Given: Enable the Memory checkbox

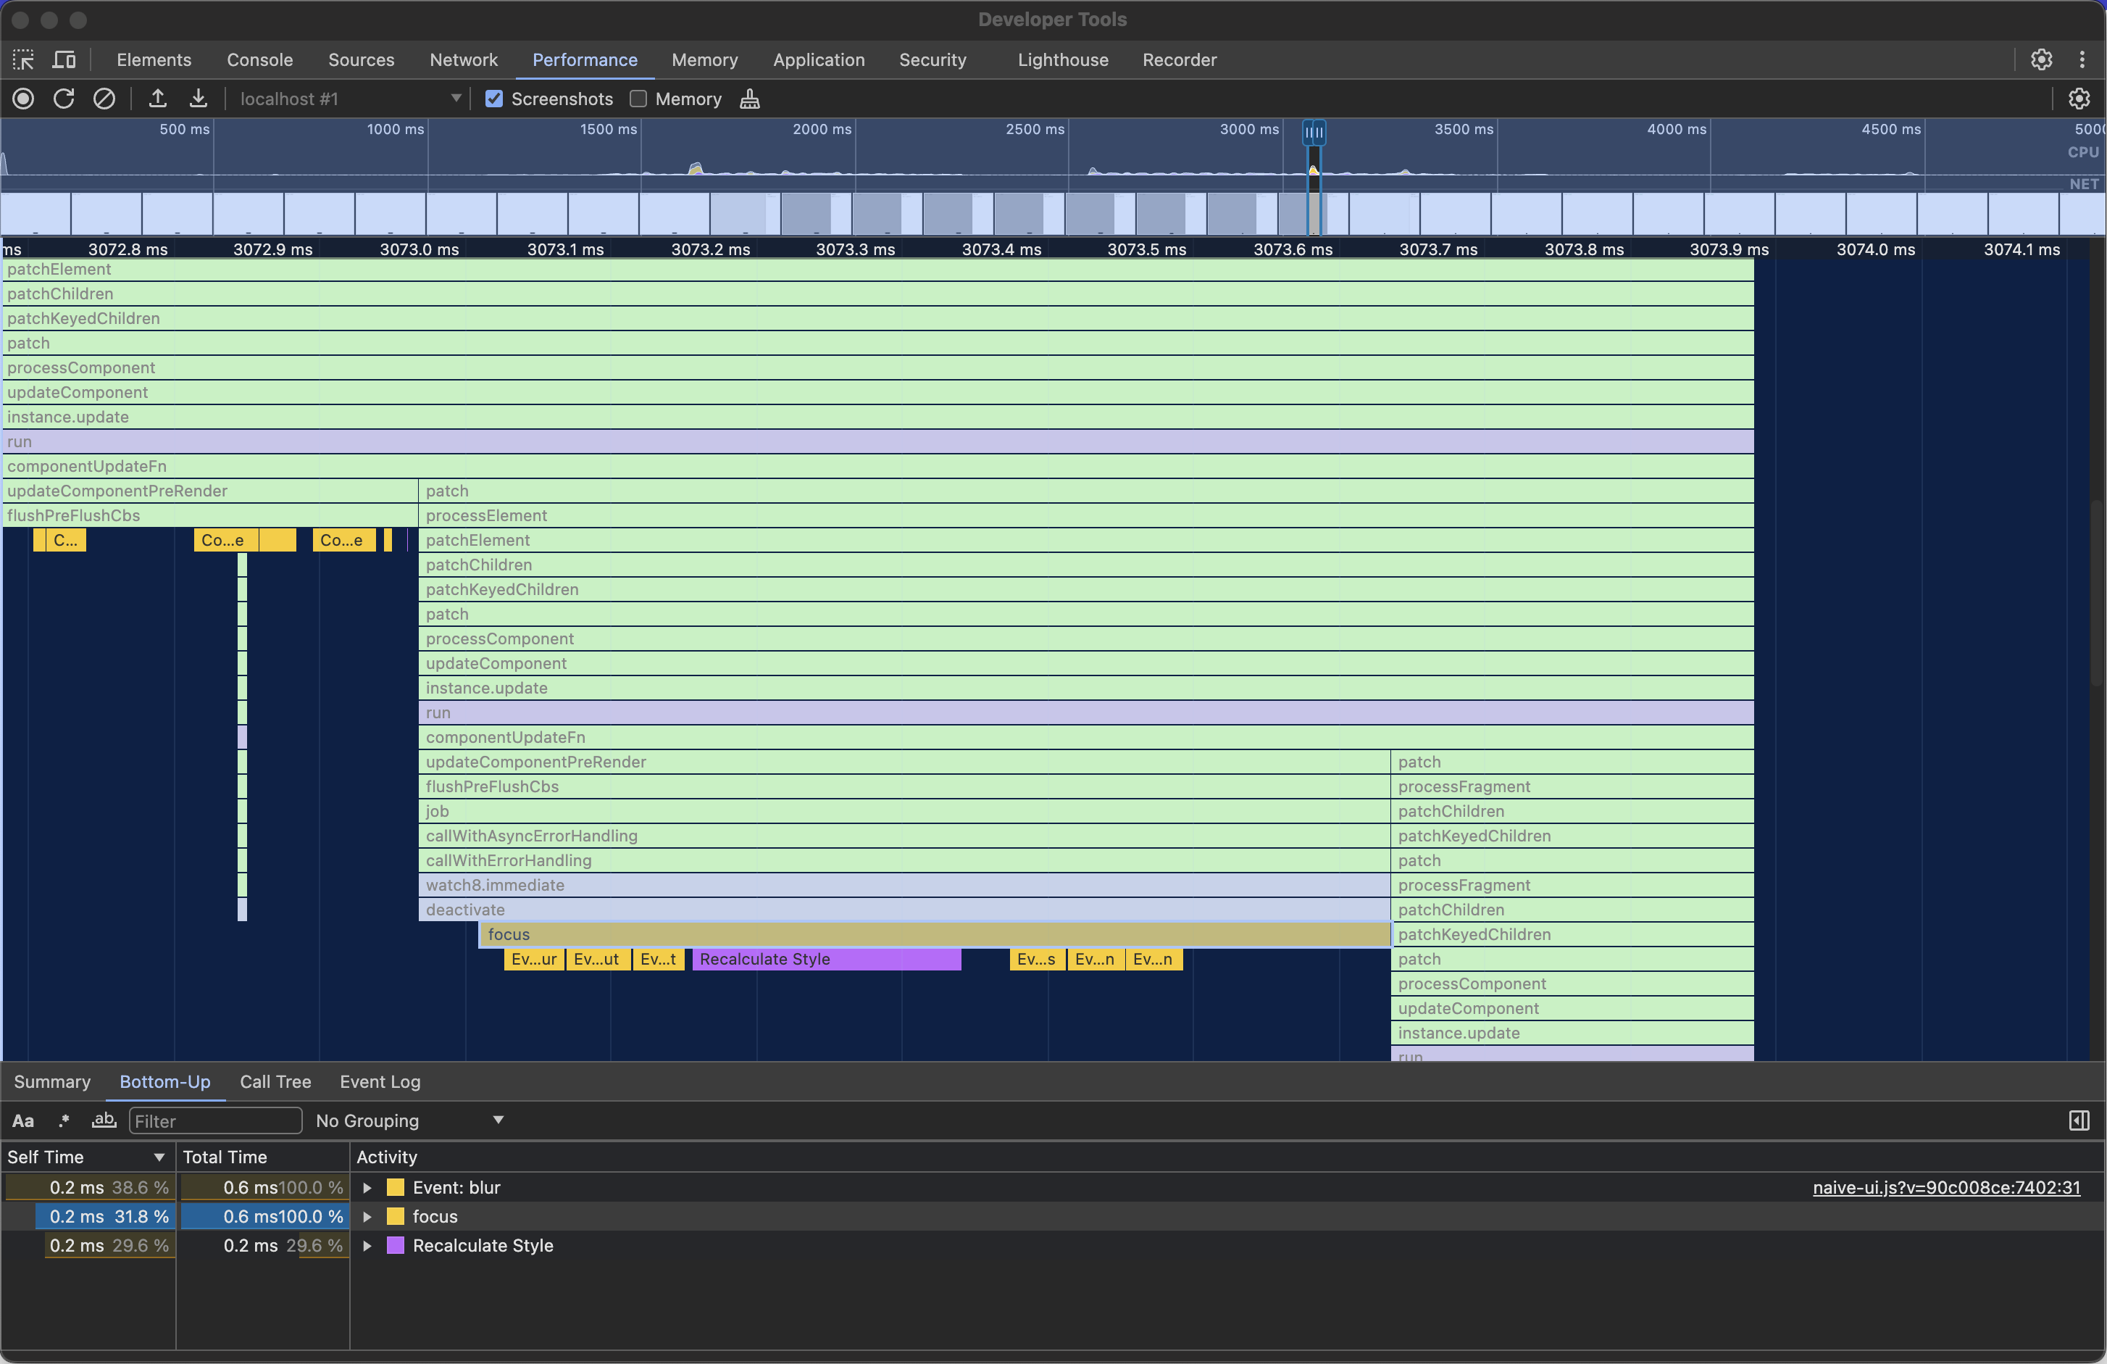Looking at the screenshot, I should (x=638, y=99).
